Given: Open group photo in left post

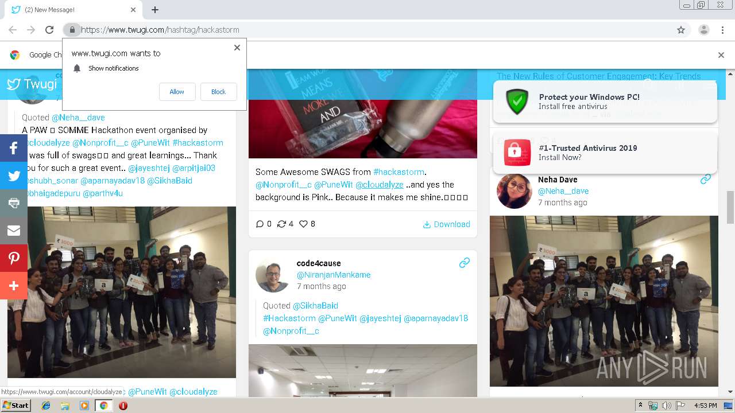Looking at the screenshot, I should tap(122, 292).
